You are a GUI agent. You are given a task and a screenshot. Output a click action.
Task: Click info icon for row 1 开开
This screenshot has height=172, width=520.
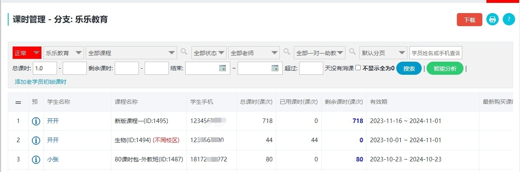click(x=36, y=121)
